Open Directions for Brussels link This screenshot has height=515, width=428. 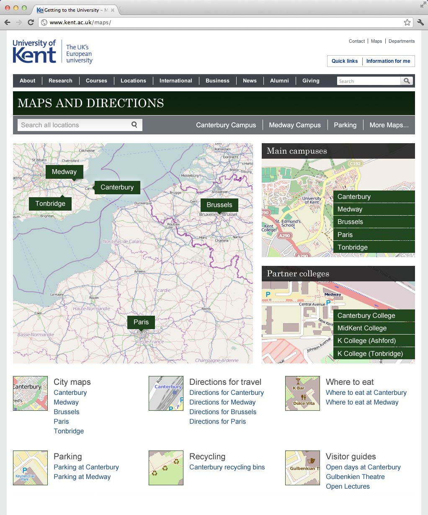(223, 412)
